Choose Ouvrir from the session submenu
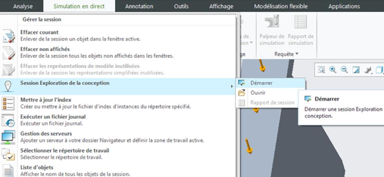 [x=258, y=93]
